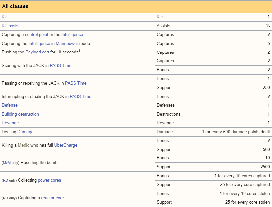Click the Intelligence link in the Mannpower row
The width and height of the screenshot is (272, 207).
(39, 44)
